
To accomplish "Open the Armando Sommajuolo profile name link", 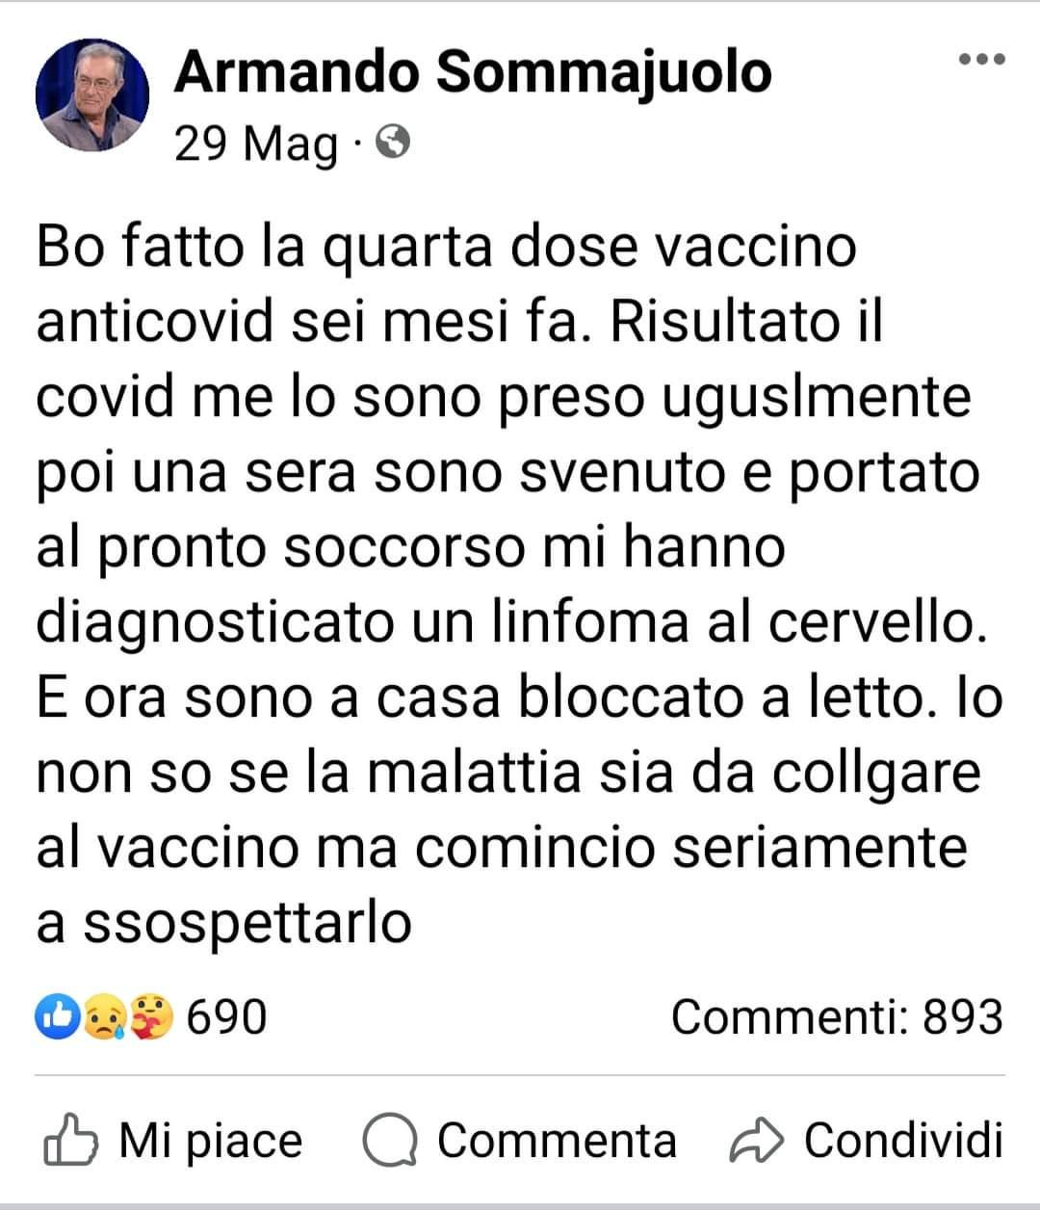I will [x=473, y=73].
